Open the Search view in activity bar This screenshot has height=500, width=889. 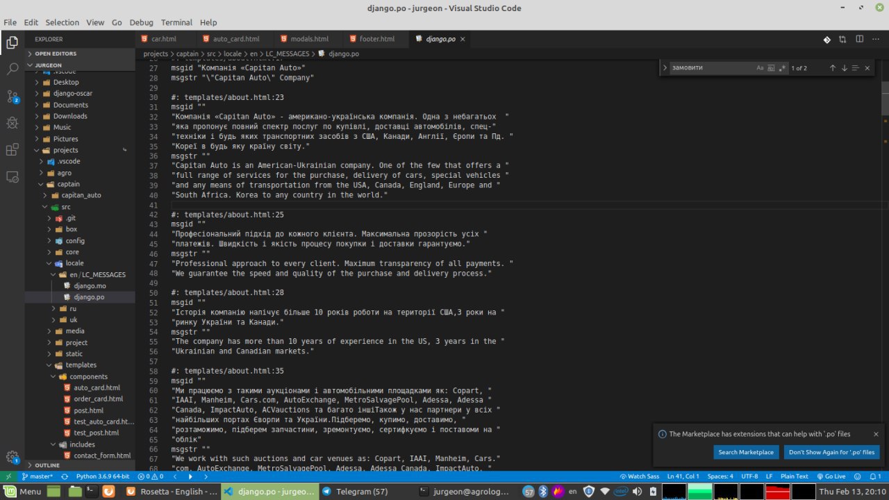point(12,69)
